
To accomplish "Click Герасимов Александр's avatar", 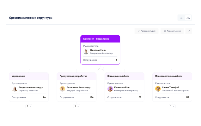I will point(62,89).
